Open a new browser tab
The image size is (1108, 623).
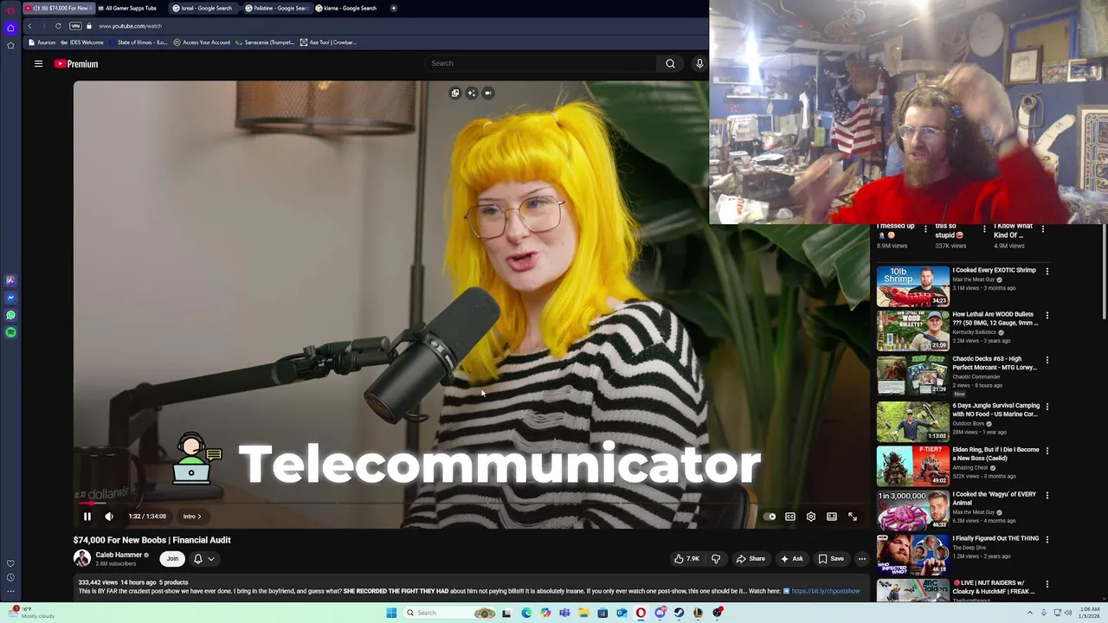394,8
